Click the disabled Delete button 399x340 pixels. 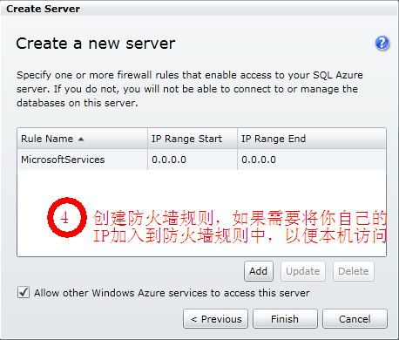click(x=354, y=271)
